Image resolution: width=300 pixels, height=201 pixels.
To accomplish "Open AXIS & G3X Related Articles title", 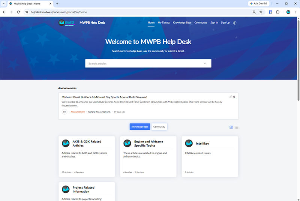I will point(87,143).
